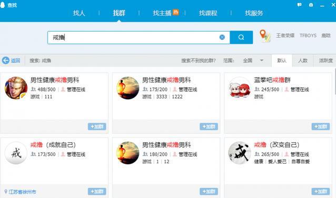This screenshot has height=198, width=336.
Task: Open the sunset avatar of the 180/200 group
Action: [128, 153]
